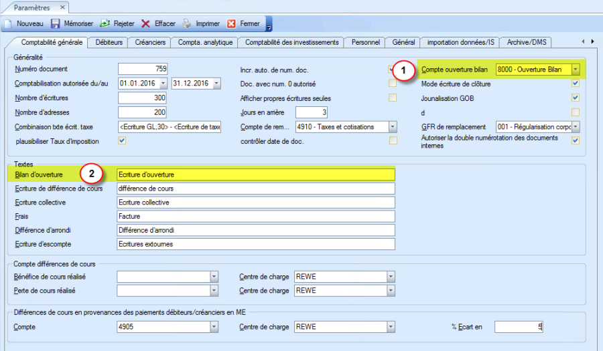Click the Bilan d'ouverture text field
The width and height of the screenshot is (603, 351).
pyautogui.click(x=255, y=174)
